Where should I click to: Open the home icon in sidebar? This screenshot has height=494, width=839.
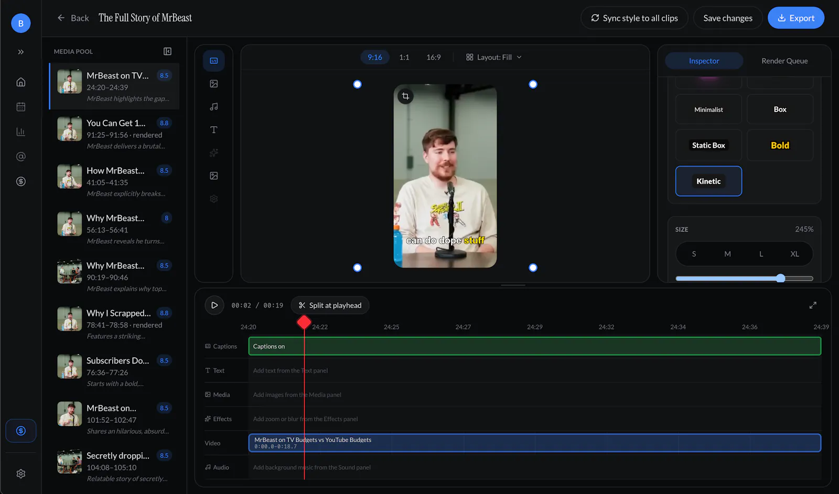pos(21,82)
